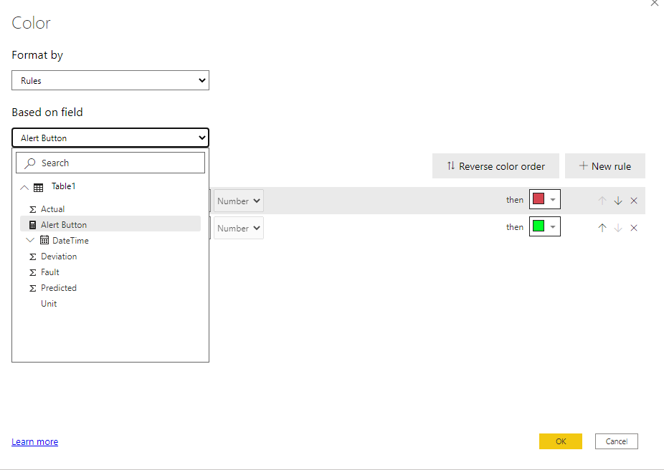Click the sigma icon beside Predicted
Screen dimensions: 664x470
click(32, 288)
